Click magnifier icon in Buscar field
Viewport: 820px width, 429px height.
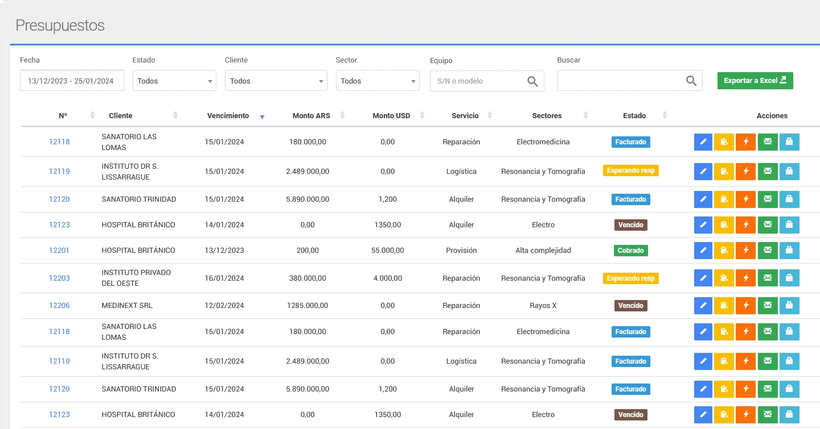[x=691, y=81]
